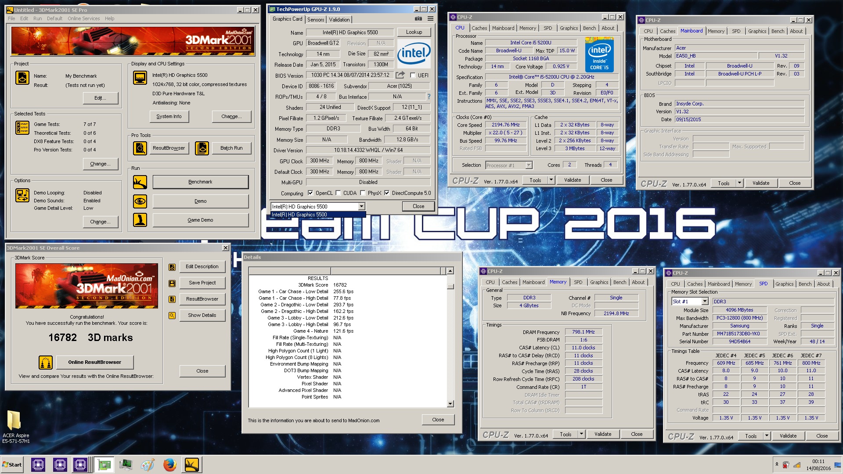Click the Game Demo button
Screen dimensions: 843x474
tap(200, 220)
